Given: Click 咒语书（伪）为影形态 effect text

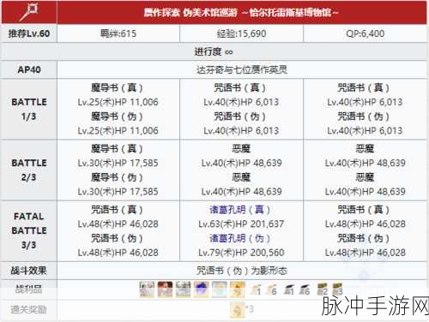Looking at the screenshot, I should (242, 271).
